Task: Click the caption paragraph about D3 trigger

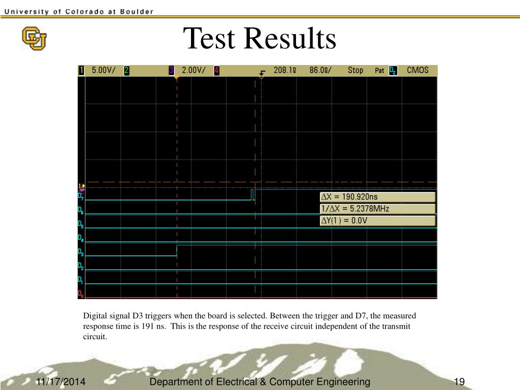Action: (x=249, y=326)
